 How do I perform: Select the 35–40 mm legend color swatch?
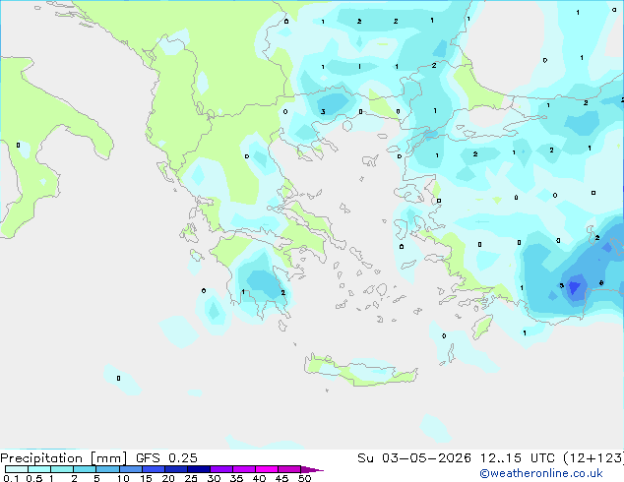pos(243,469)
